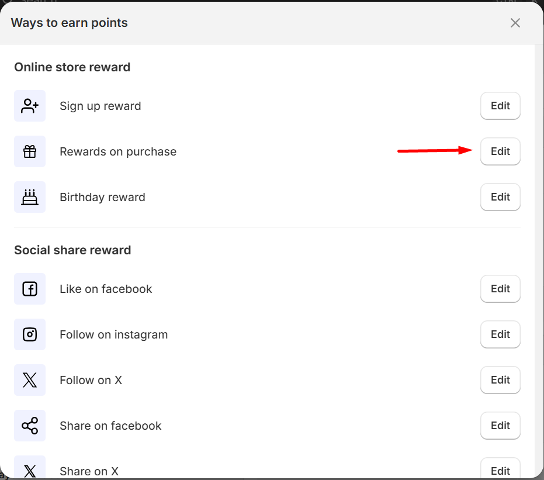This screenshot has width=544, height=480.
Task: Click the Sign up reward person icon
Action: pos(30,106)
